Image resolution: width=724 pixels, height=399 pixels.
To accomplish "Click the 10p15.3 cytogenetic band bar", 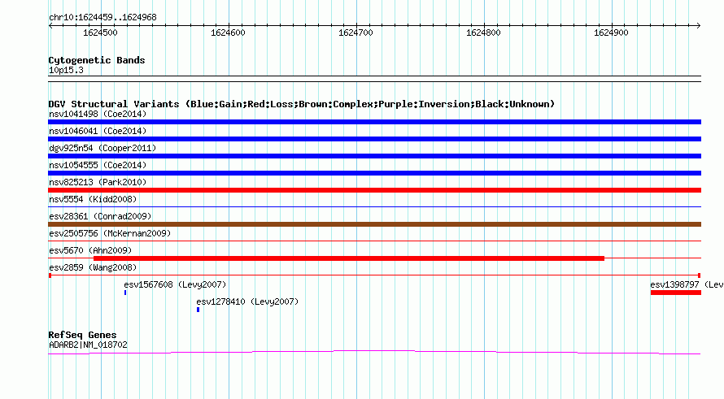I will (374, 79).
